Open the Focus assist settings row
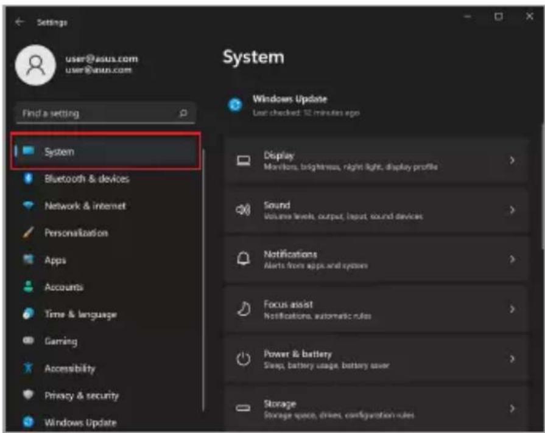Screen dimensions: 545x433 coord(376,309)
